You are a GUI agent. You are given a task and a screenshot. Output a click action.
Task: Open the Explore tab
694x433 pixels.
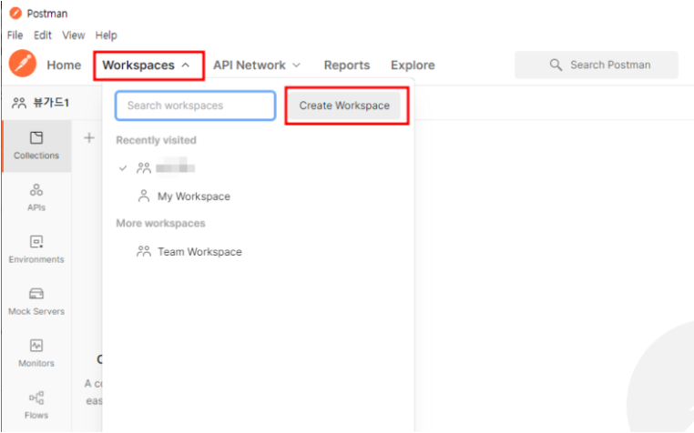coord(413,65)
